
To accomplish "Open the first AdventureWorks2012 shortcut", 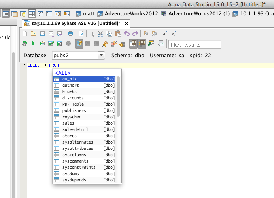I will (x=128, y=13).
